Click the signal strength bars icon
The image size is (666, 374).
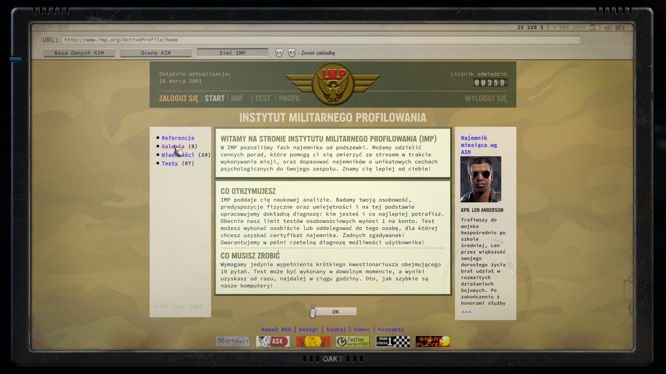pyautogui.click(x=608, y=27)
